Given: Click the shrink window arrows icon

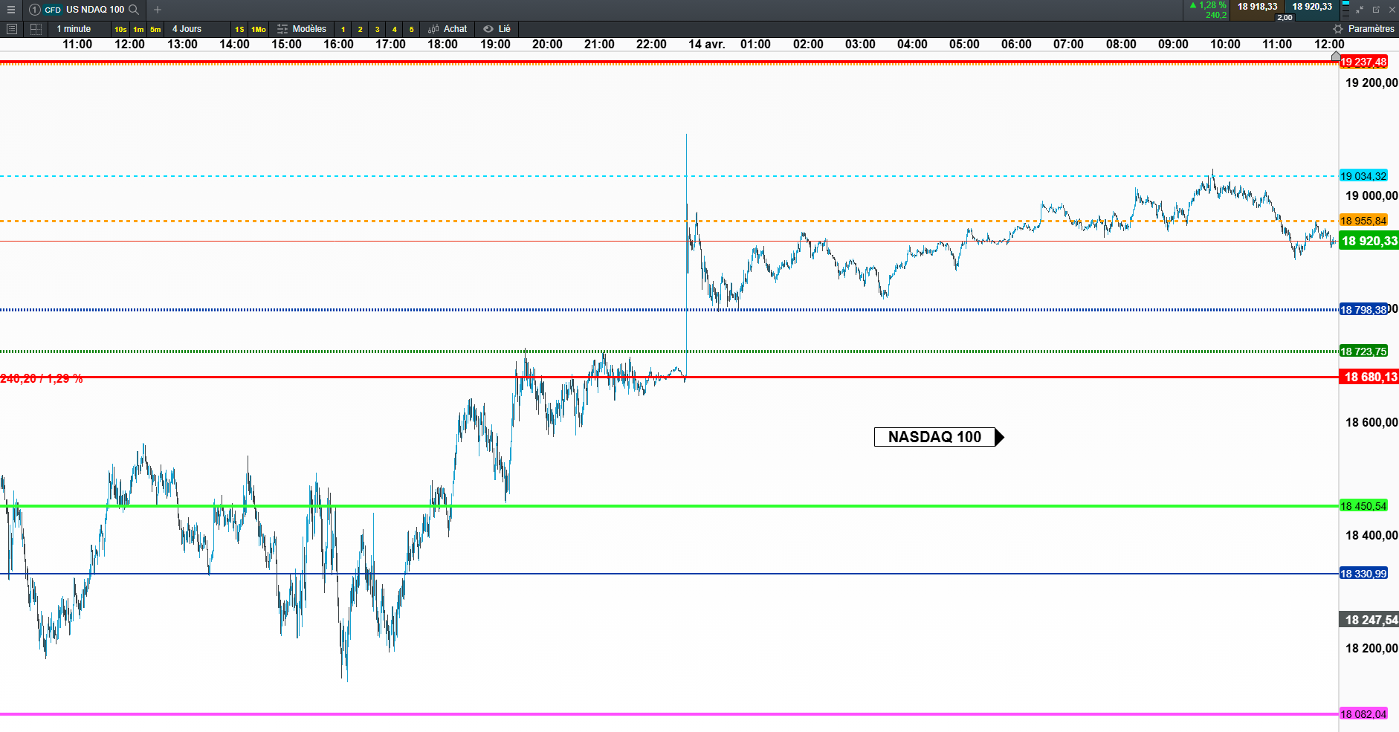Looking at the screenshot, I should (x=1359, y=10).
